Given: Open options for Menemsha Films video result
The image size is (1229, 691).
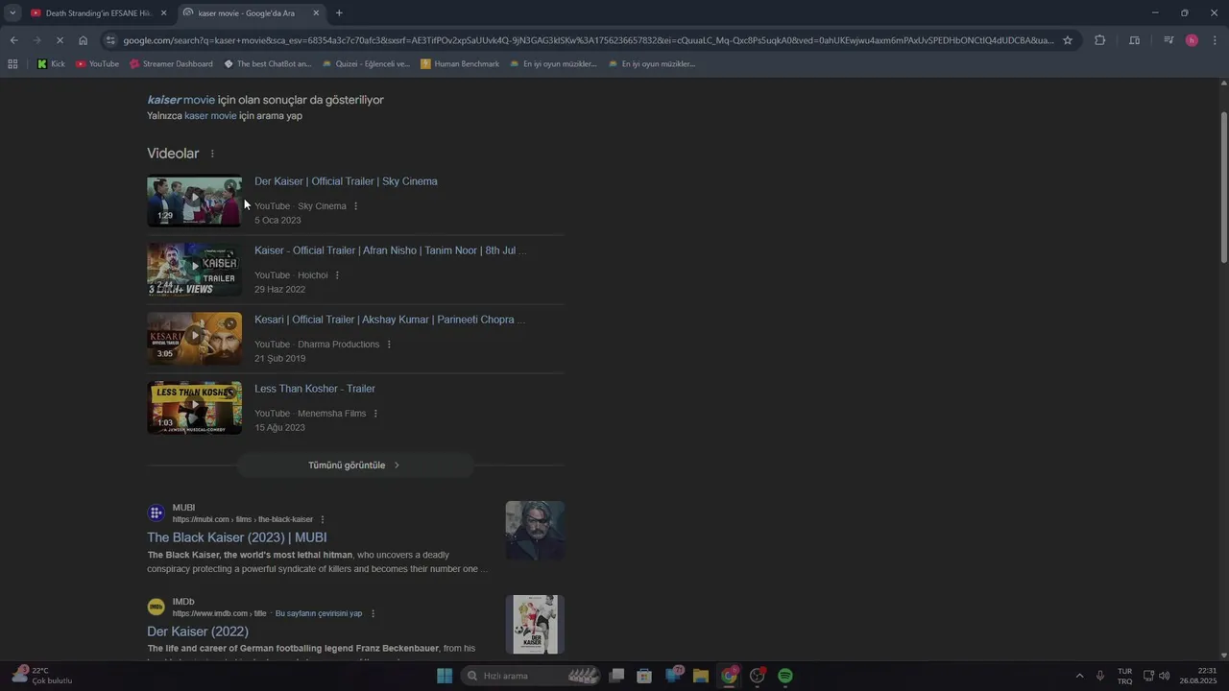Looking at the screenshot, I should (x=375, y=414).
